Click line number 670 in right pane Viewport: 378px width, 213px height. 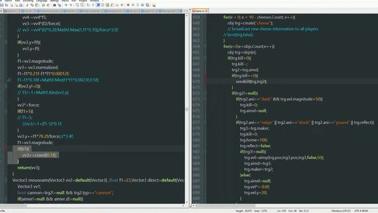(x=196, y=82)
